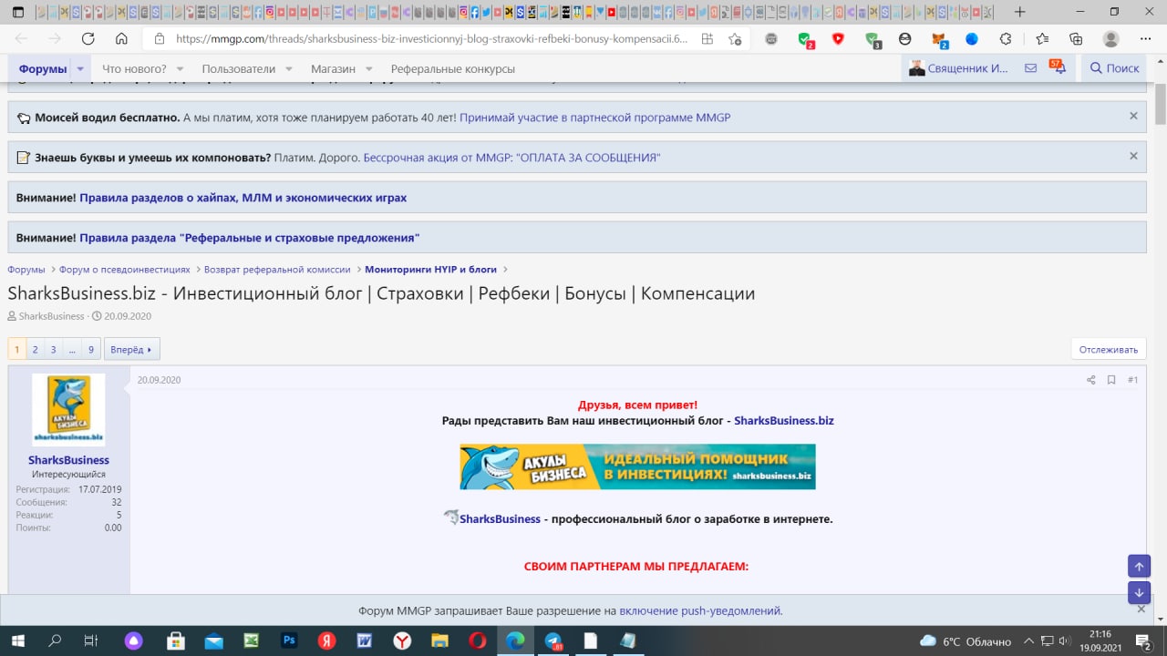The height and width of the screenshot is (656, 1167).
Task: Go to thread page 9
Action: pos(90,349)
